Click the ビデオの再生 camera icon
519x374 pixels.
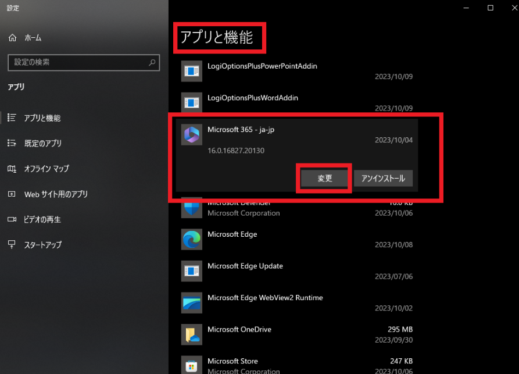coord(12,219)
